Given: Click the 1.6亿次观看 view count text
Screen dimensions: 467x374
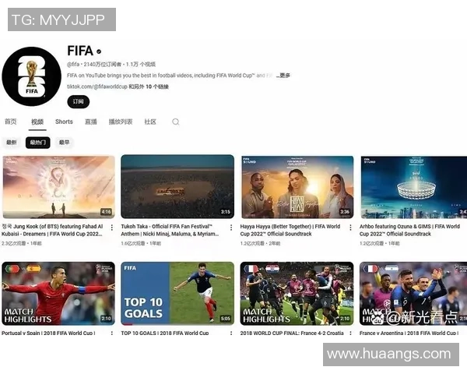Looking at the screenshot, I should coord(133,243).
